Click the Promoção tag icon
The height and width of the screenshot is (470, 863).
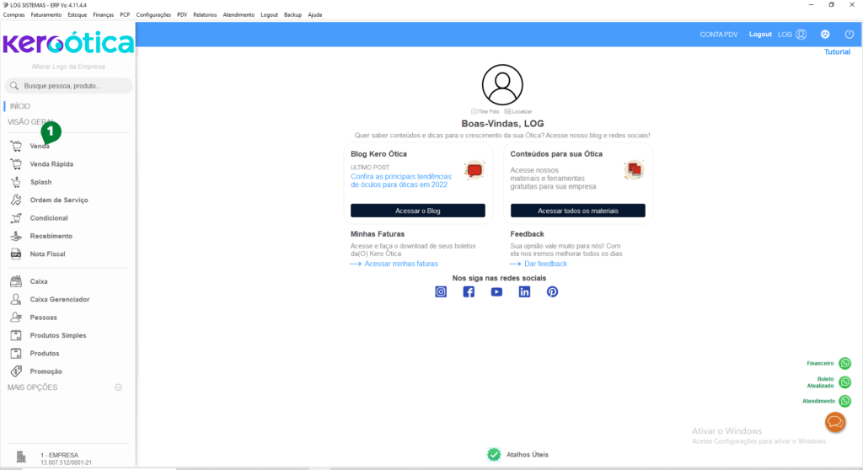coord(16,371)
